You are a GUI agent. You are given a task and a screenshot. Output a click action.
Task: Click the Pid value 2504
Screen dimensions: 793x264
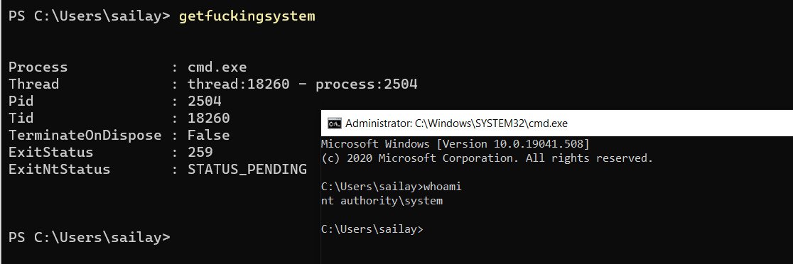click(205, 101)
